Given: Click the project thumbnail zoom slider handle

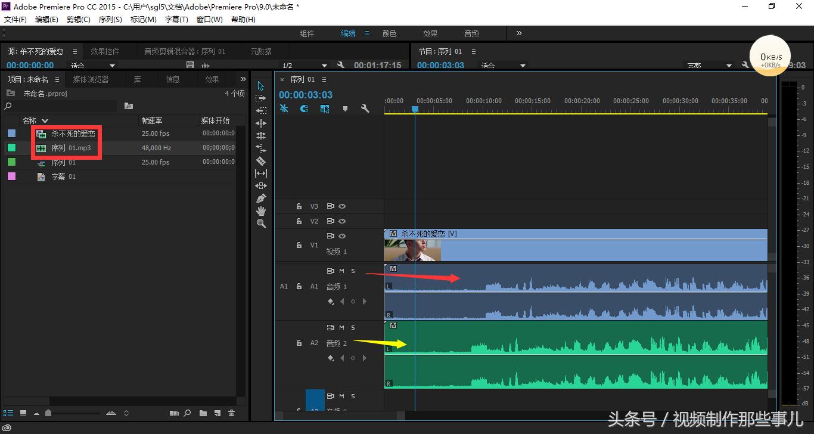Looking at the screenshot, I should (48, 413).
